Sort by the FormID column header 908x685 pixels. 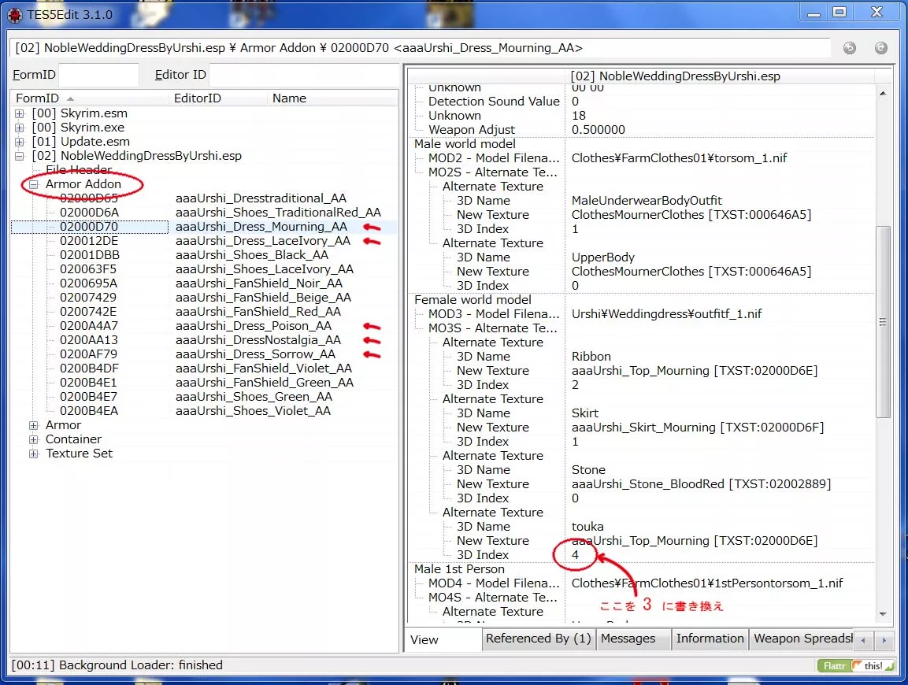tap(91, 98)
